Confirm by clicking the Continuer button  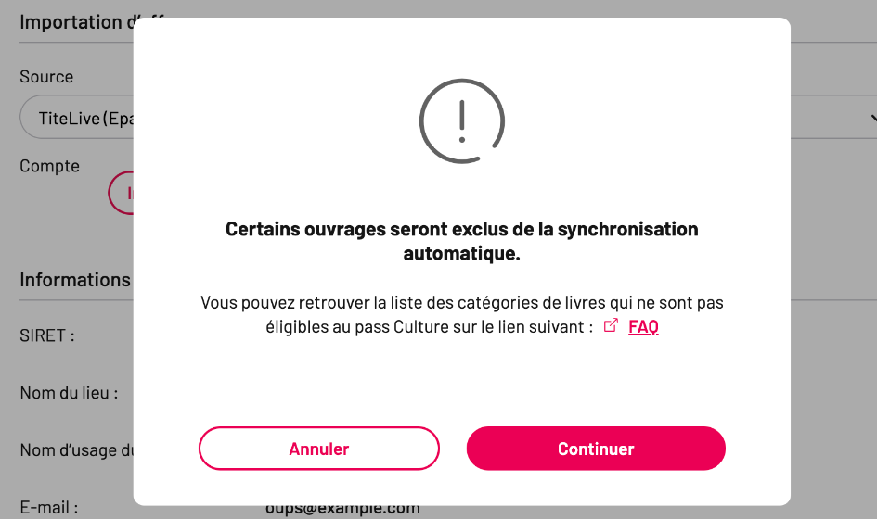pos(596,448)
